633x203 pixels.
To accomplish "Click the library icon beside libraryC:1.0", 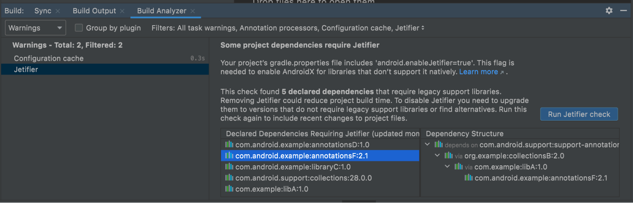I will tap(229, 167).
